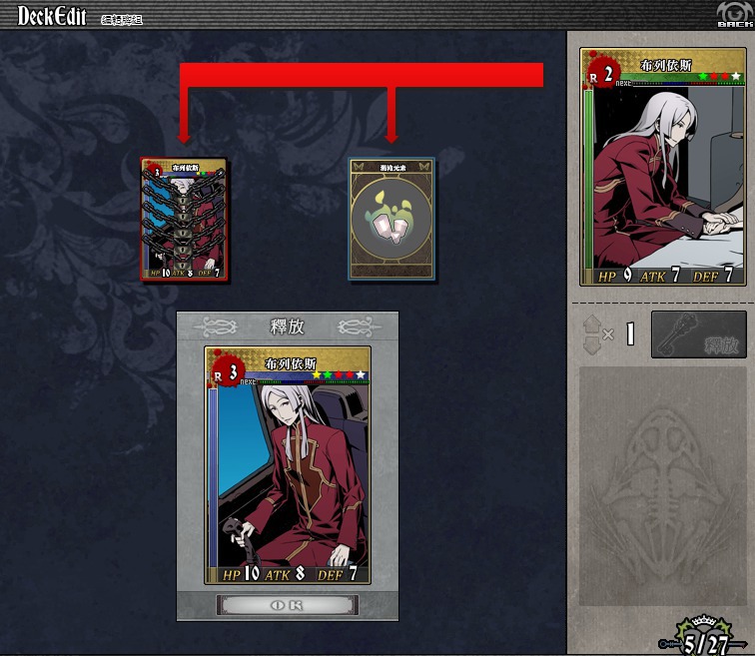Image resolution: width=755 pixels, height=656 pixels.
Task: Click the R3 布列依斯 card in dialog
Action: pyautogui.click(x=288, y=465)
